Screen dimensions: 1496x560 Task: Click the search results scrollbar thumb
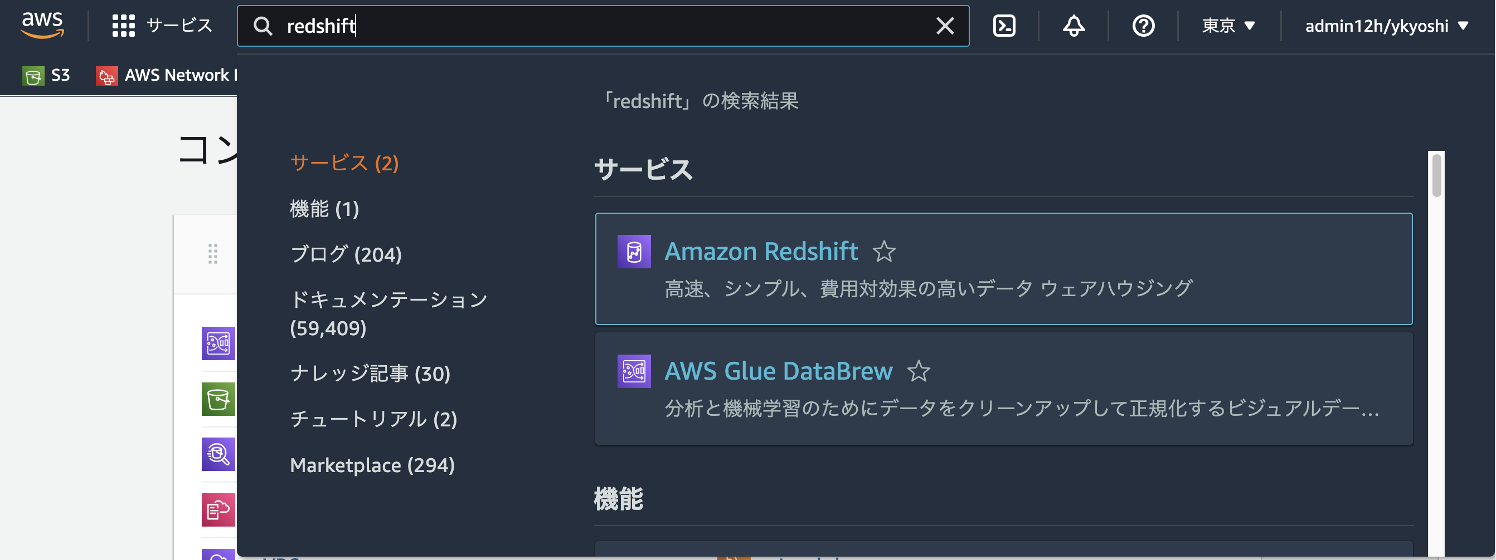[1437, 176]
